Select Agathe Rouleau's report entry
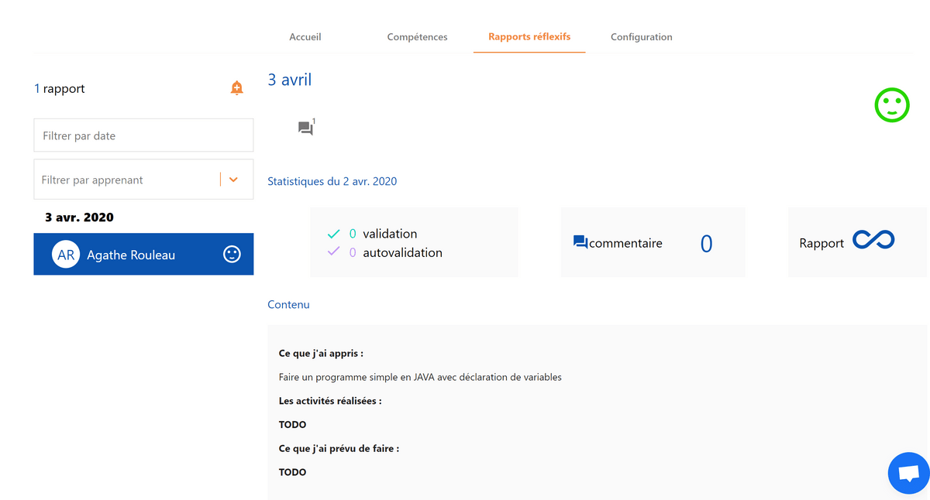930x500 pixels. tap(143, 255)
